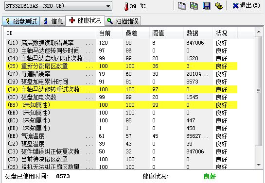This screenshot has height=183, width=265.
Task: Select row (07) 寻道错误率
Action: (122, 74)
